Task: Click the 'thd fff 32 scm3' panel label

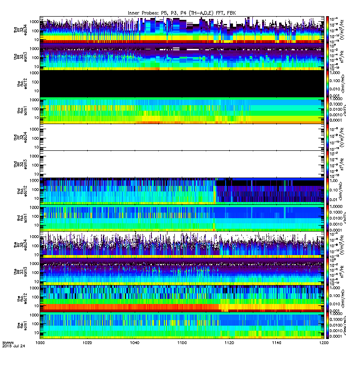Action: (20, 165)
